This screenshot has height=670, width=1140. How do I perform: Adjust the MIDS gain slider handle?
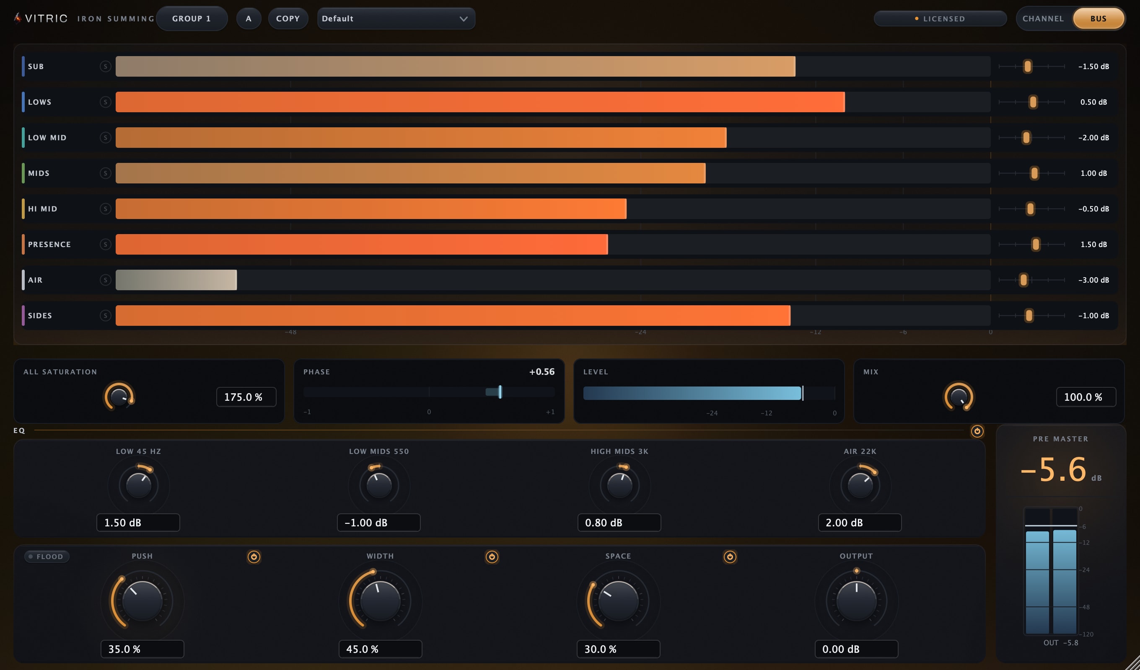point(1035,173)
